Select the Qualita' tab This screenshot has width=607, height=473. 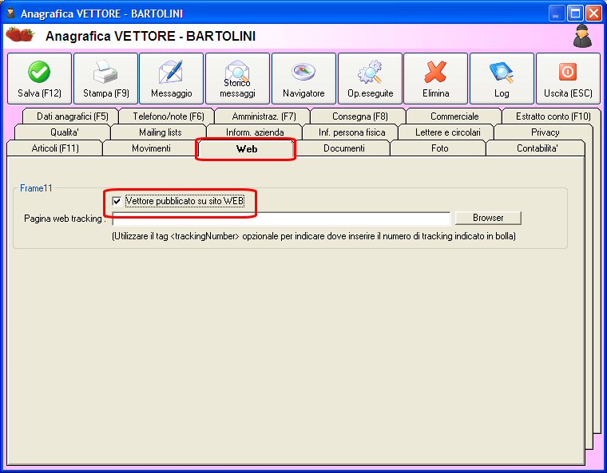(x=64, y=132)
